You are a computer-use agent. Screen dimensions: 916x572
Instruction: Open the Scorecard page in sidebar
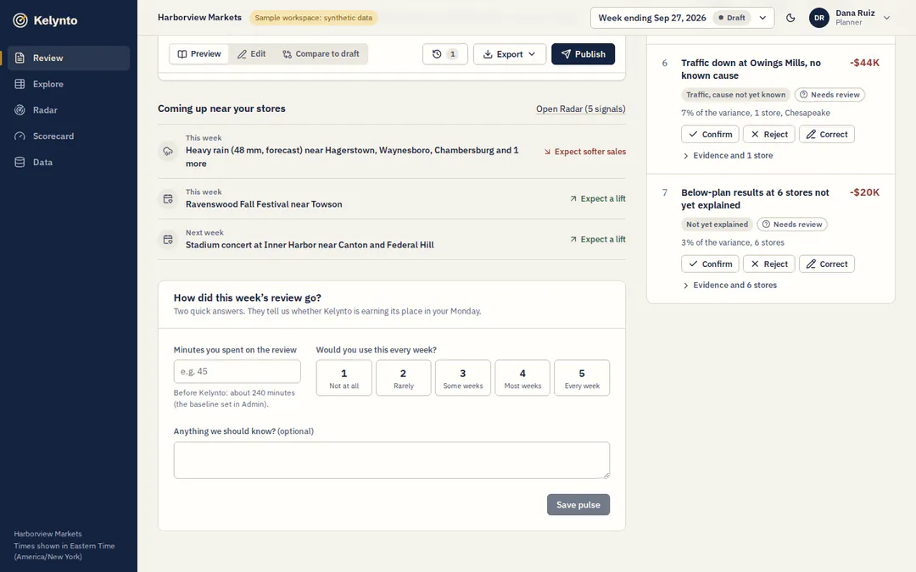pyautogui.click(x=69, y=136)
